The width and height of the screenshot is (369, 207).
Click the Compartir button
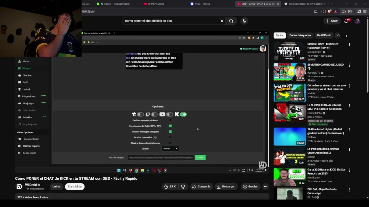[x=201, y=187]
